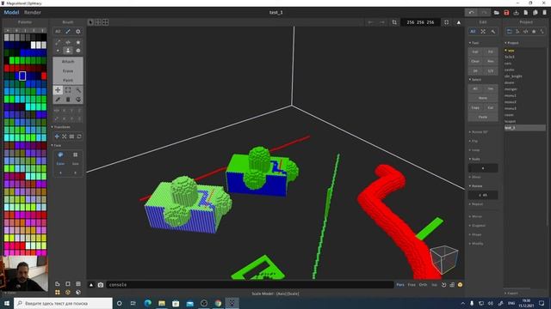Screen dimensions: 551x309
Task: Open the chr_knight model in project list
Action: 513,76
